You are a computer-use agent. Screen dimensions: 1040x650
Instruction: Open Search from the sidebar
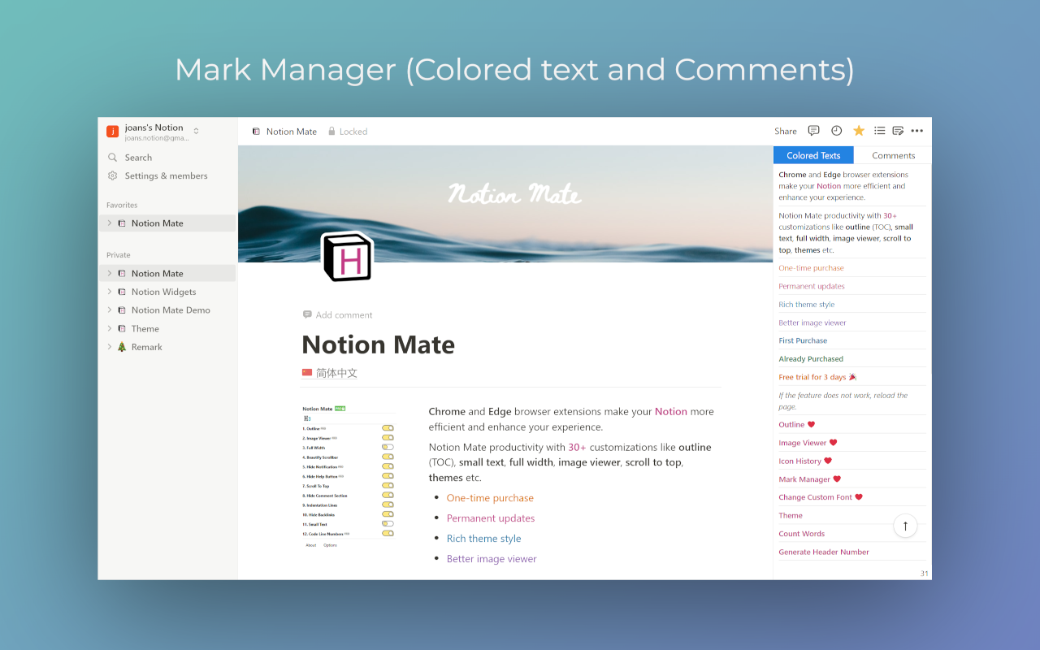coord(135,157)
